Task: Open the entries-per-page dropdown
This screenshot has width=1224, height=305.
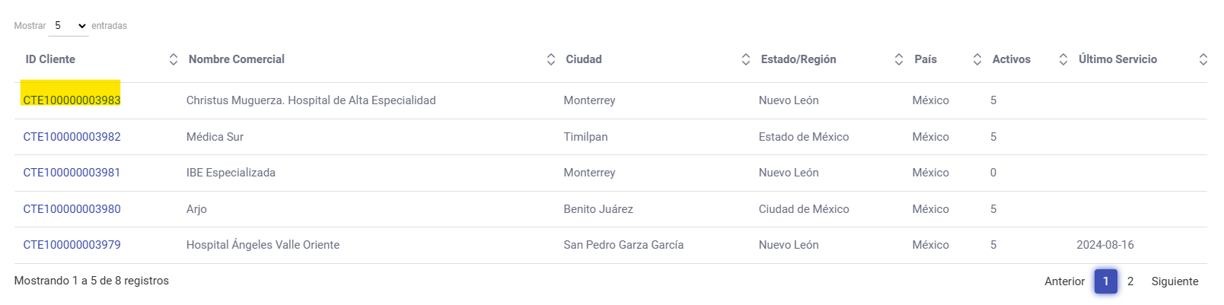Action: coord(69,26)
